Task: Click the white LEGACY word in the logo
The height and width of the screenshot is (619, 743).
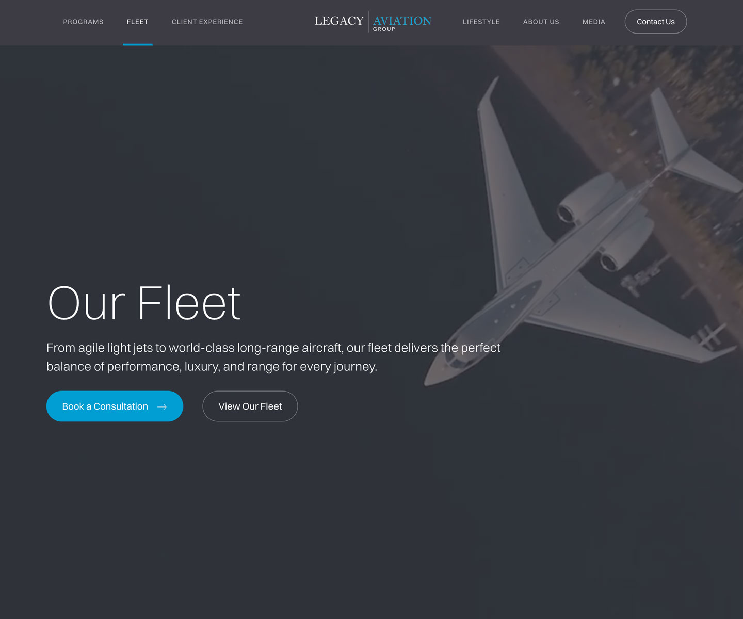Action: (339, 21)
